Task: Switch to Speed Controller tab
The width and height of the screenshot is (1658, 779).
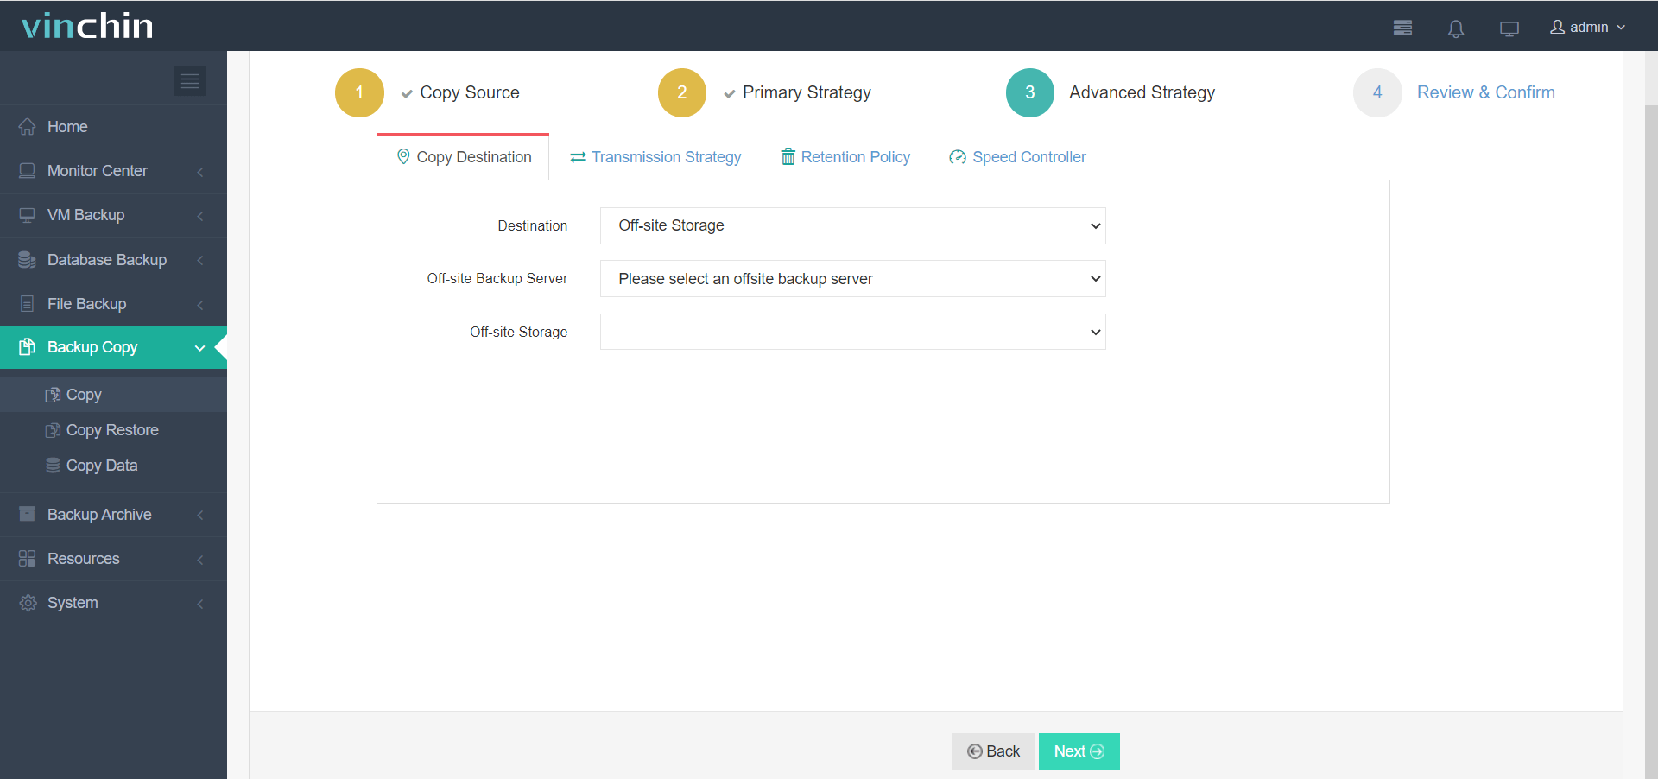Action: [x=1017, y=157]
